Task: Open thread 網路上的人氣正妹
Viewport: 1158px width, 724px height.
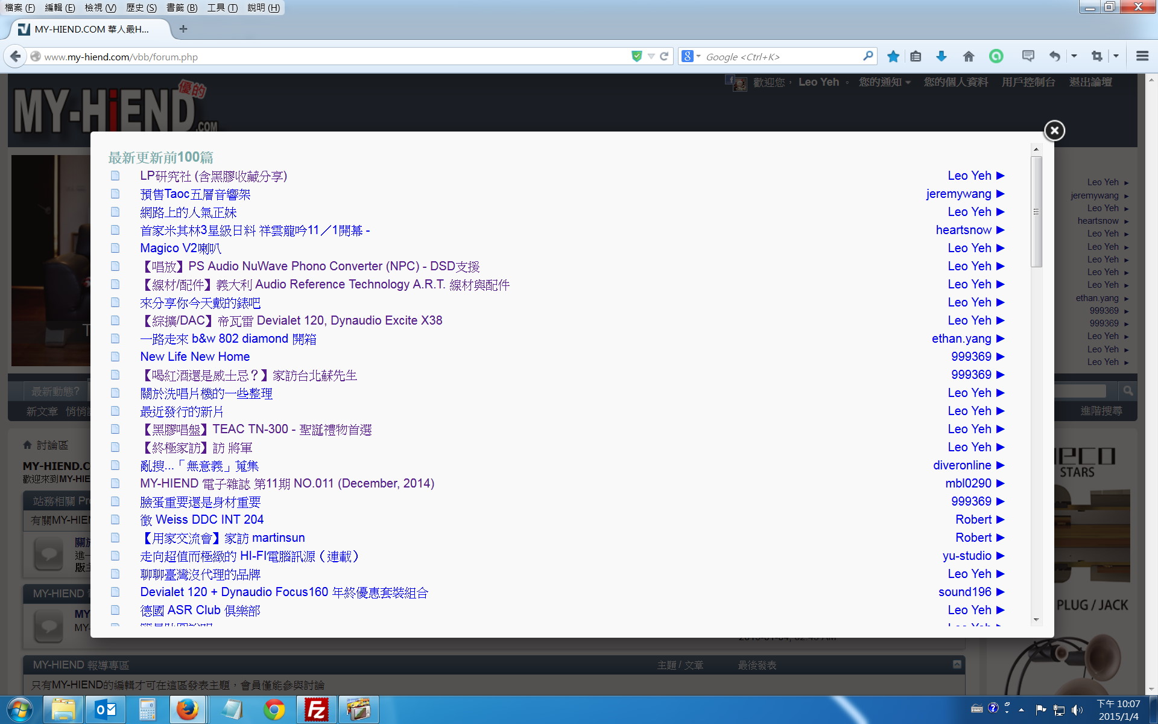Action: tap(188, 212)
